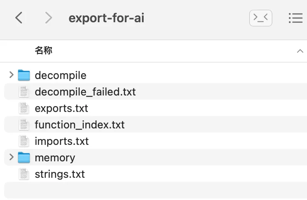Go back with the left arrow
The width and height of the screenshot is (307, 200).
(19, 18)
